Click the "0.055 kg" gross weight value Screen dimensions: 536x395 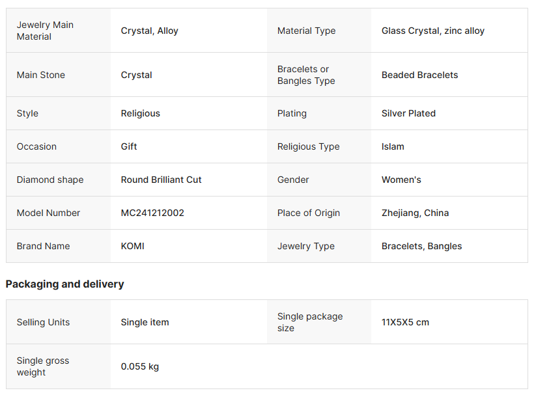pyautogui.click(x=139, y=366)
